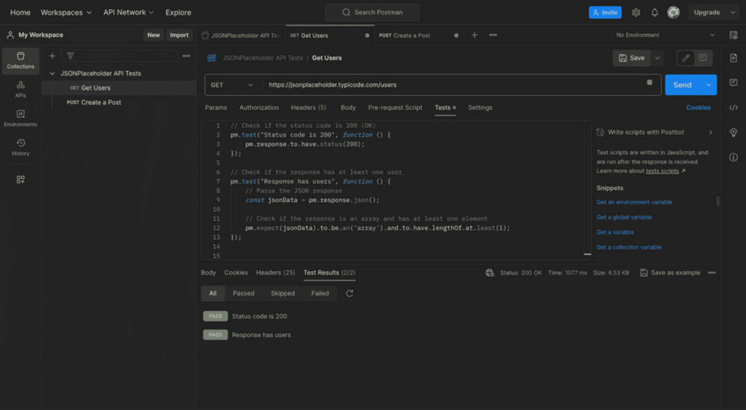
Task: Open the History sidebar panel
Action: click(21, 147)
